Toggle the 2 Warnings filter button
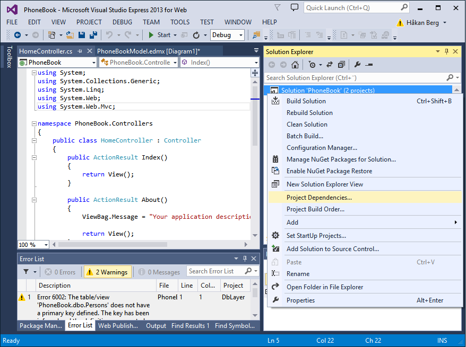Screen dimensions: 466x347 pyautogui.click(x=108, y=272)
